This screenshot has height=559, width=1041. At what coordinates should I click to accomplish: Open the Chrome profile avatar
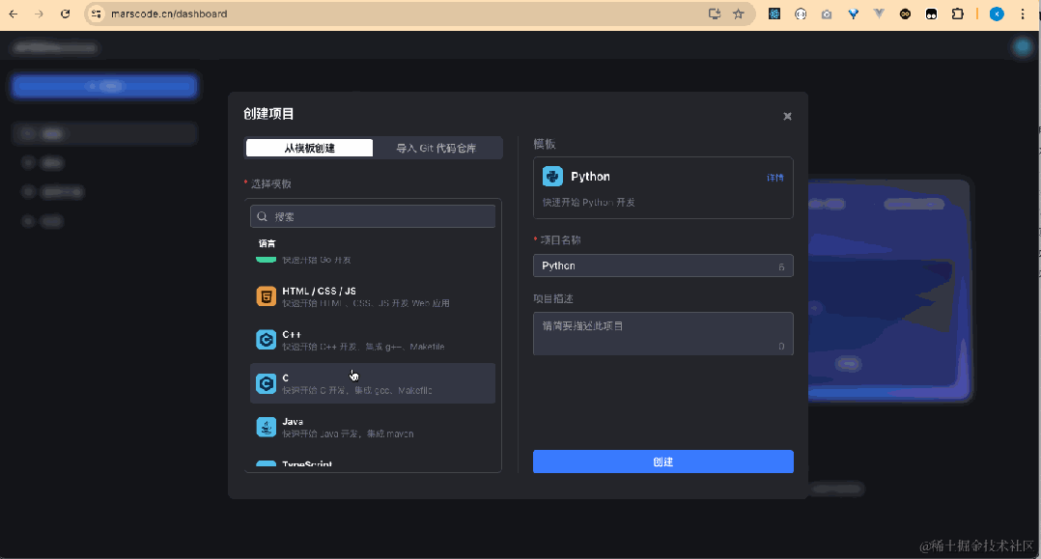coord(997,14)
